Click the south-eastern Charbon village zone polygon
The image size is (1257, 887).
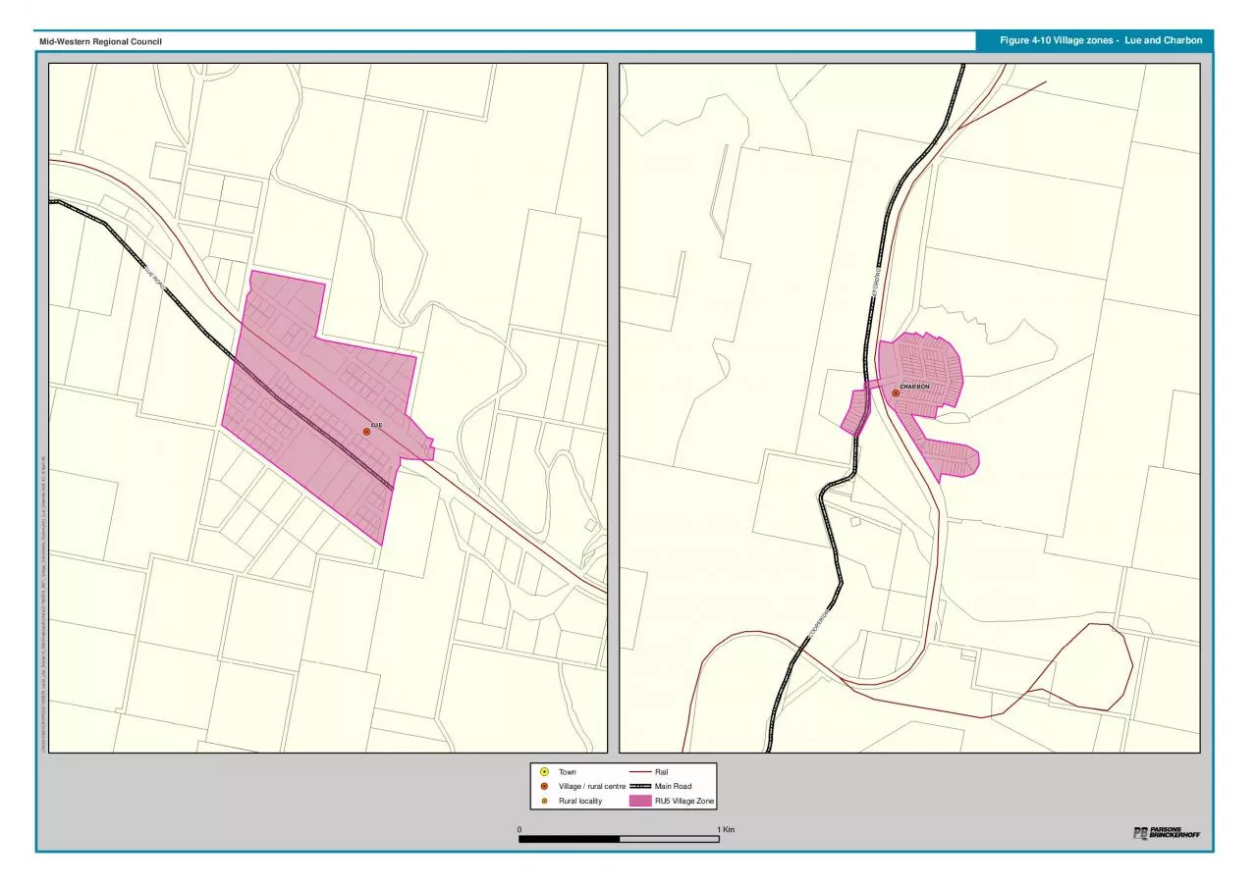[952, 458]
